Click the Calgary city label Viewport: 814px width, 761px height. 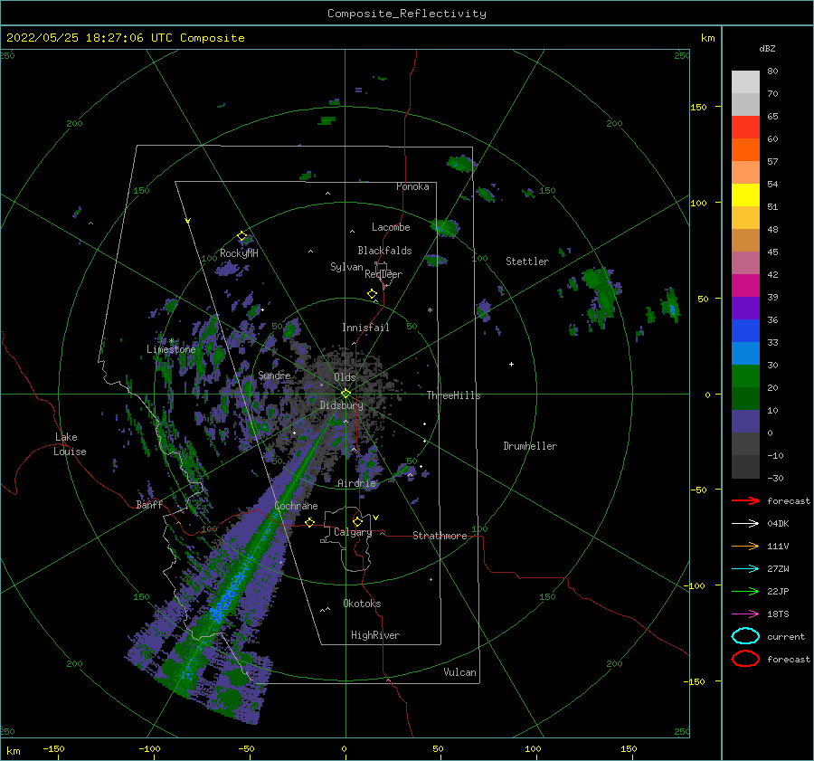click(353, 532)
